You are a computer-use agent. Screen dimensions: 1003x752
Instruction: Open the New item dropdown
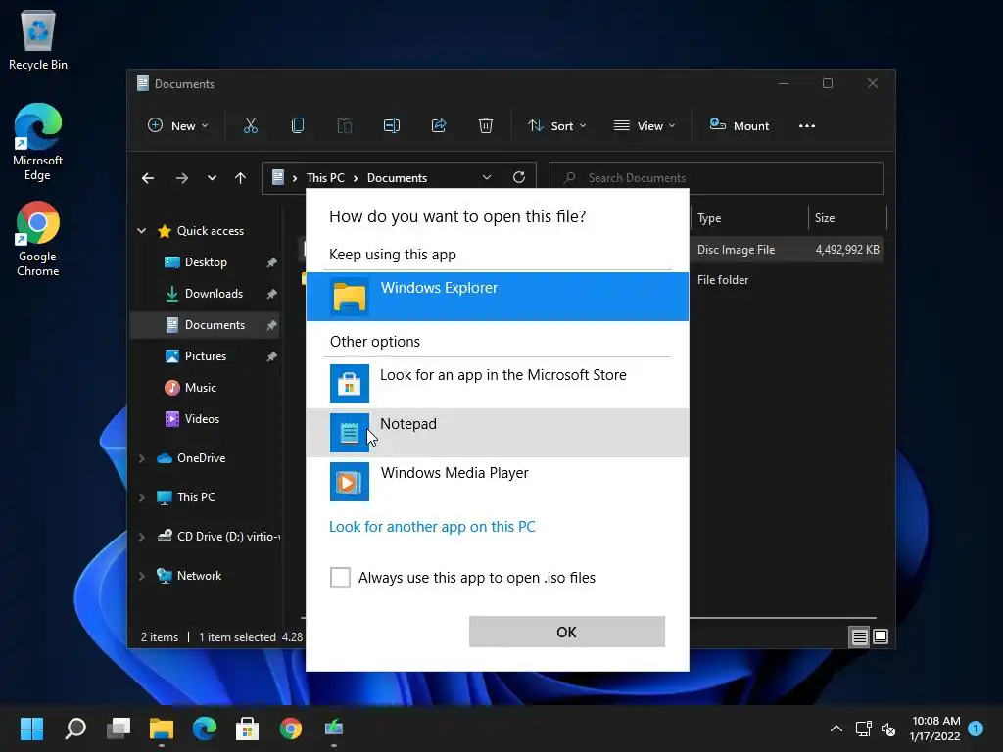tap(178, 126)
